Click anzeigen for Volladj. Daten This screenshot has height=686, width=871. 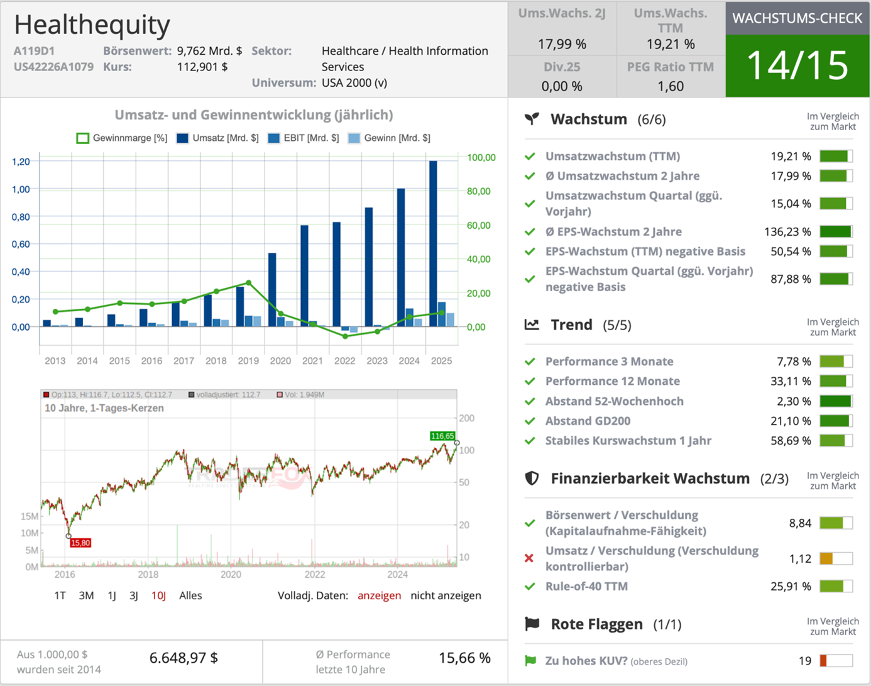pyautogui.click(x=379, y=595)
